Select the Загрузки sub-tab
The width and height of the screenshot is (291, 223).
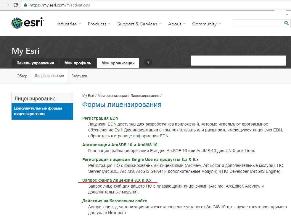(79, 76)
